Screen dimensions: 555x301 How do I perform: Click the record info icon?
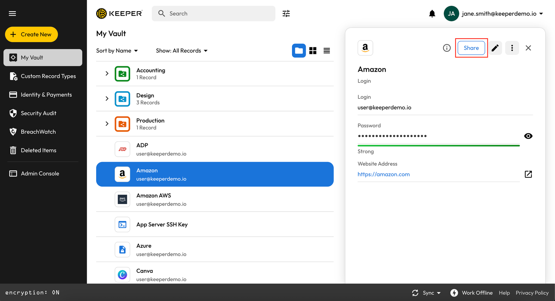(447, 48)
